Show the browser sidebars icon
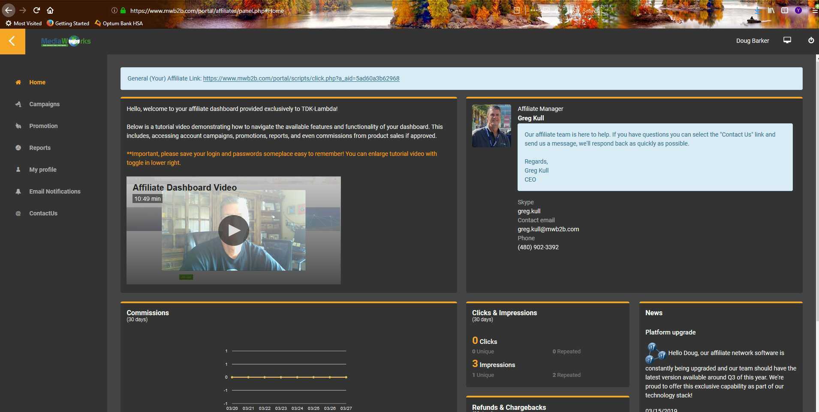 [785, 10]
